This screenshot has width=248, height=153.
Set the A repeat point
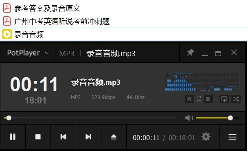pos(189,99)
